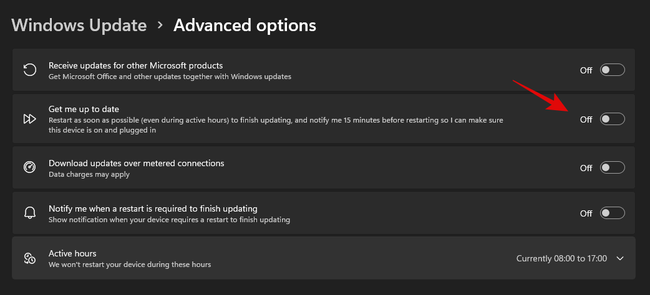
Task: Select the Active hours row title
Action: pyautogui.click(x=72, y=253)
